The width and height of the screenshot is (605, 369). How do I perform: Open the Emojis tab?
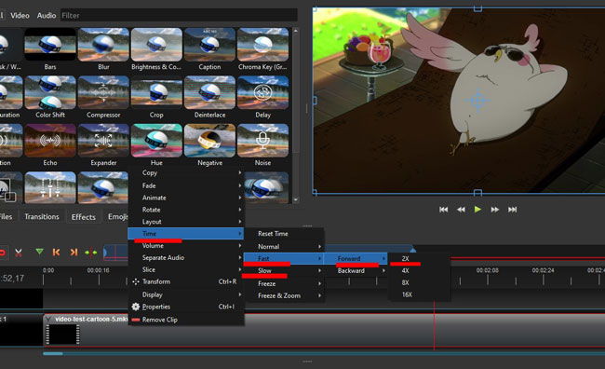pos(117,216)
